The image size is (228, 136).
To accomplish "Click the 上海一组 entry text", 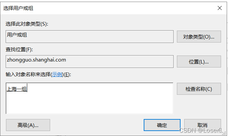I will pyautogui.click(x=17, y=89).
